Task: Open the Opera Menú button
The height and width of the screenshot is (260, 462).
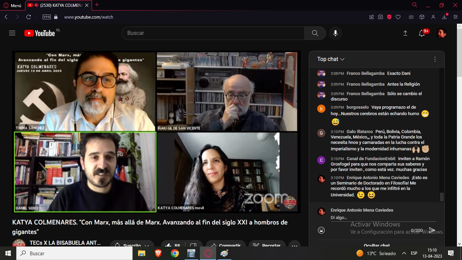Action: [12, 5]
